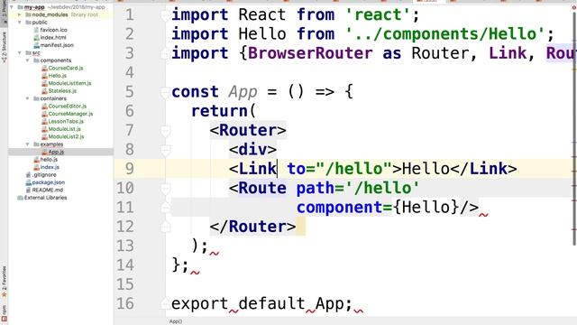Click the ModuleListItem.js file icon
The width and height of the screenshot is (577, 325).
[x=44, y=83]
